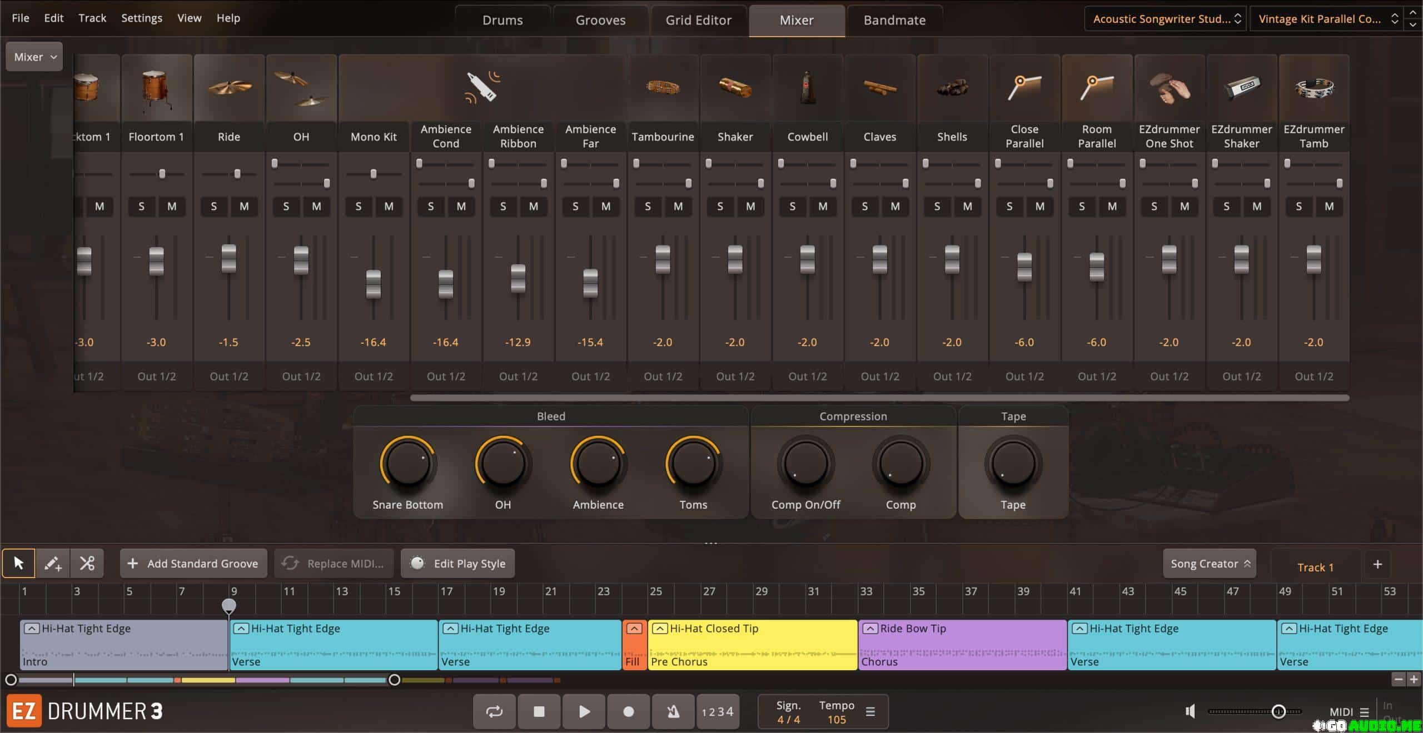The image size is (1423, 733).
Task: Toggle the 1234 count-in button
Action: pos(718,711)
